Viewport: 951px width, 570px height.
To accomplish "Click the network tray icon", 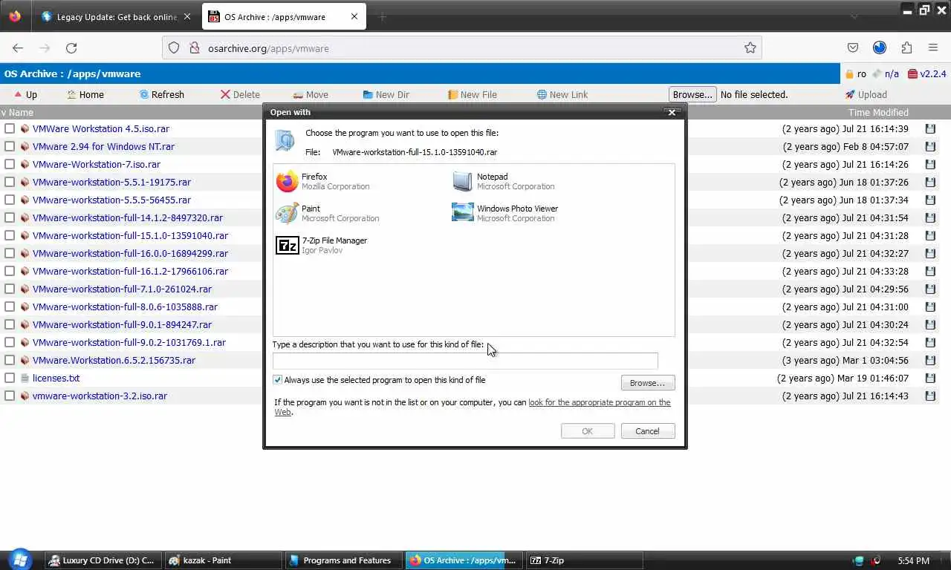I will click(x=860, y=560).
